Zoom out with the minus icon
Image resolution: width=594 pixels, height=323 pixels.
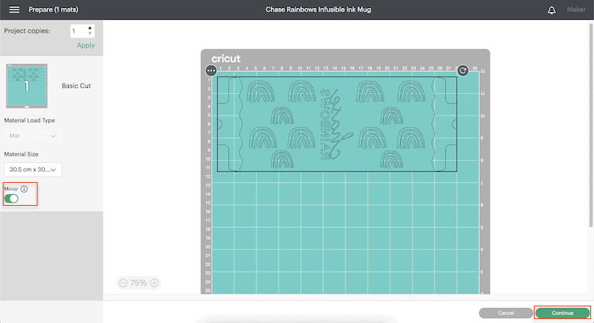123,283
